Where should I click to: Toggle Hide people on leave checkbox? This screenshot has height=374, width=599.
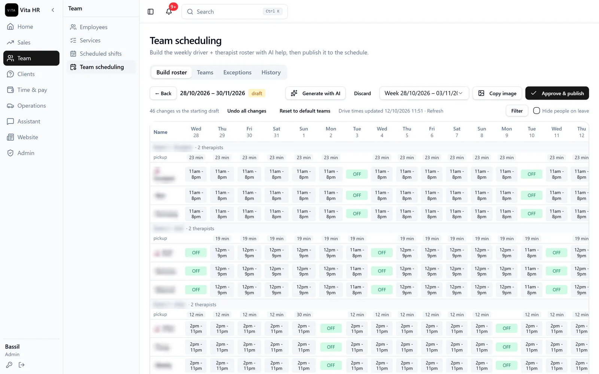tap(536, 111)
